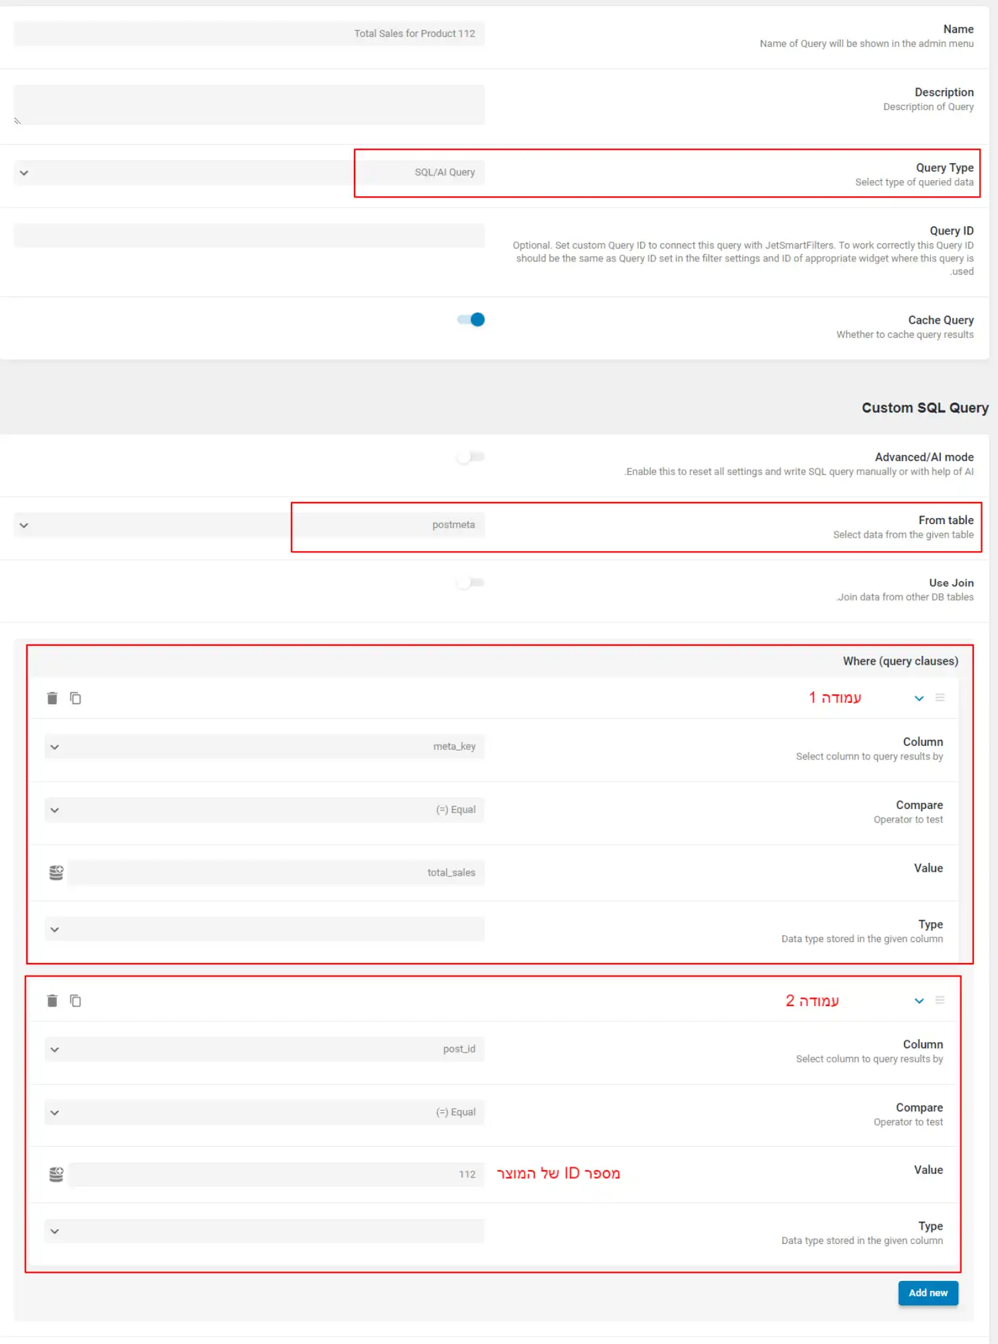Collapse the first where clause chevron
The height and width of the screenshot is (1344, 998).
[919, 698]
